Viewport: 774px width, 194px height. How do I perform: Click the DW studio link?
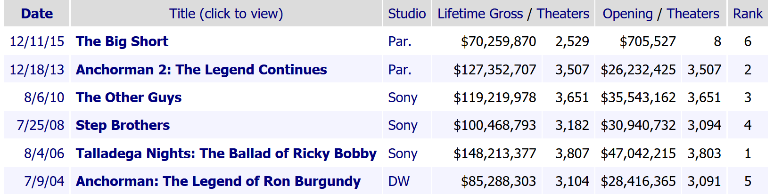click(x=399, y=181)
